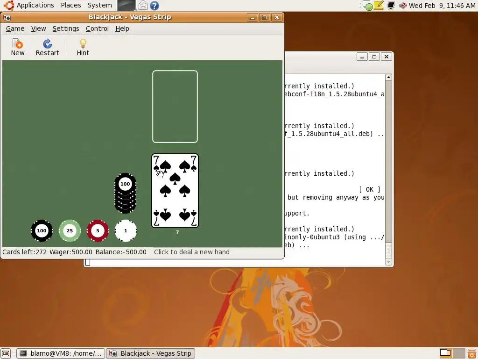478x359 pixels.
Task: Click the Blackjack - Vegas Strip title bar
Action: [x=130, y=17]
